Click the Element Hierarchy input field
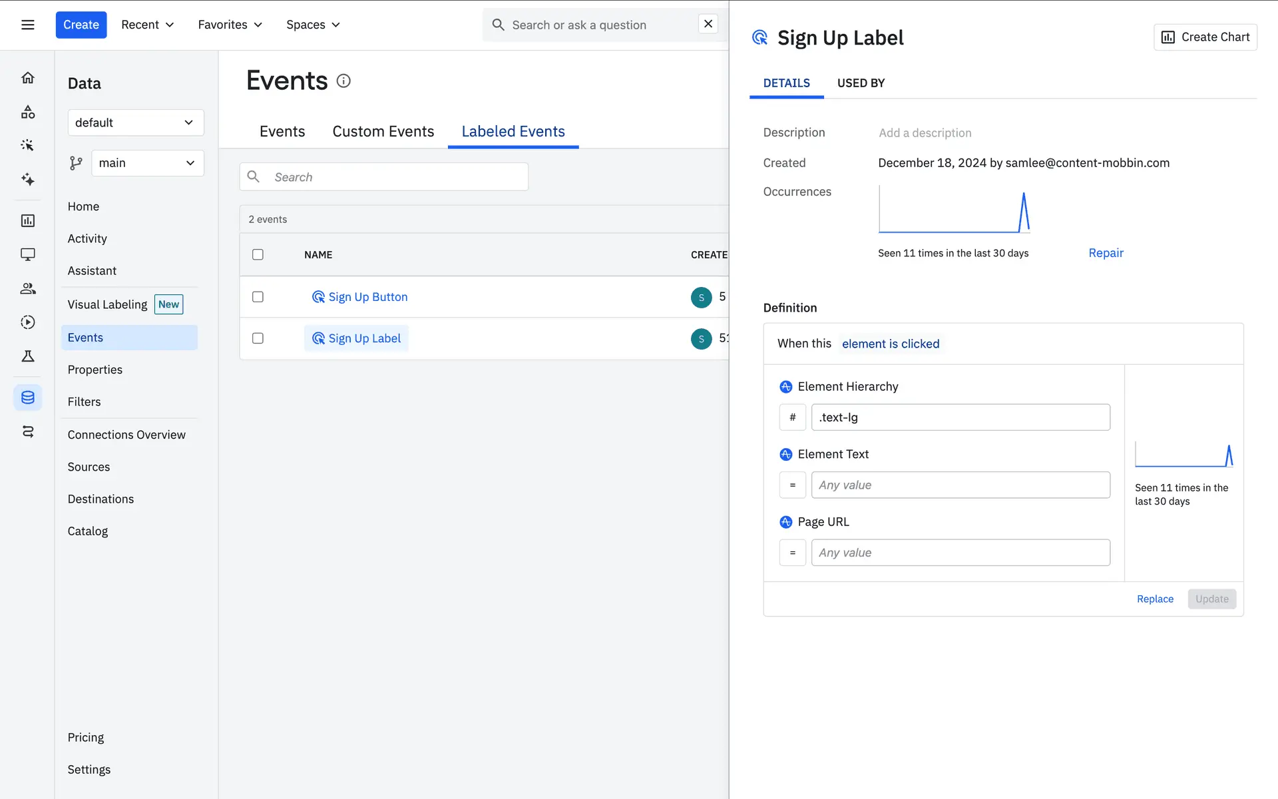Viewport: 1278px width, 799px height. pyautogui.click(x=960, y=417)
